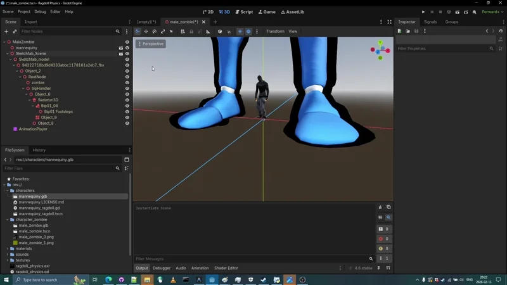Clear the output log

(x=380, y=207)
